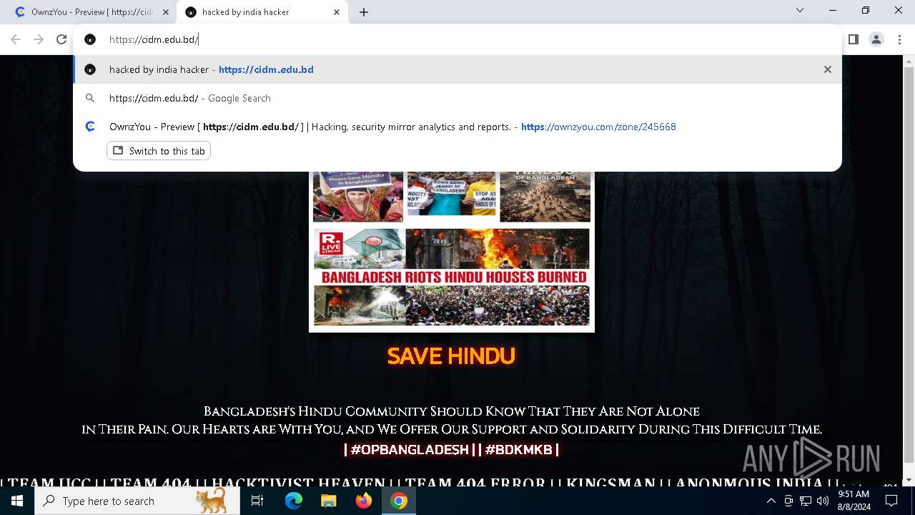This screenshot has width=915, height=515.
Task: Click the vertical page scrollbar
Action: tap(909, 265)
